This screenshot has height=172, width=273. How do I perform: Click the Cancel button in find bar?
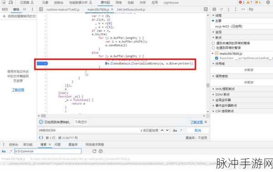pos(197,130)
